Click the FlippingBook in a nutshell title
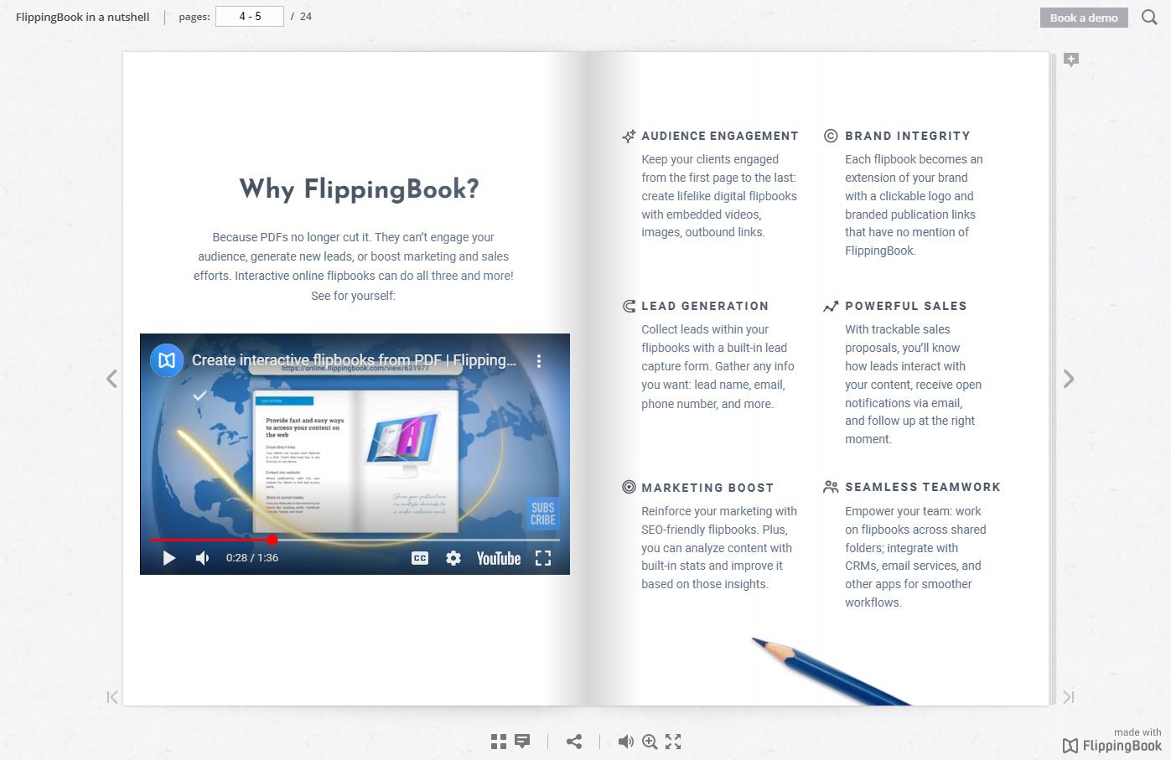Screen dimensions: 1171x760 point(82,17)
